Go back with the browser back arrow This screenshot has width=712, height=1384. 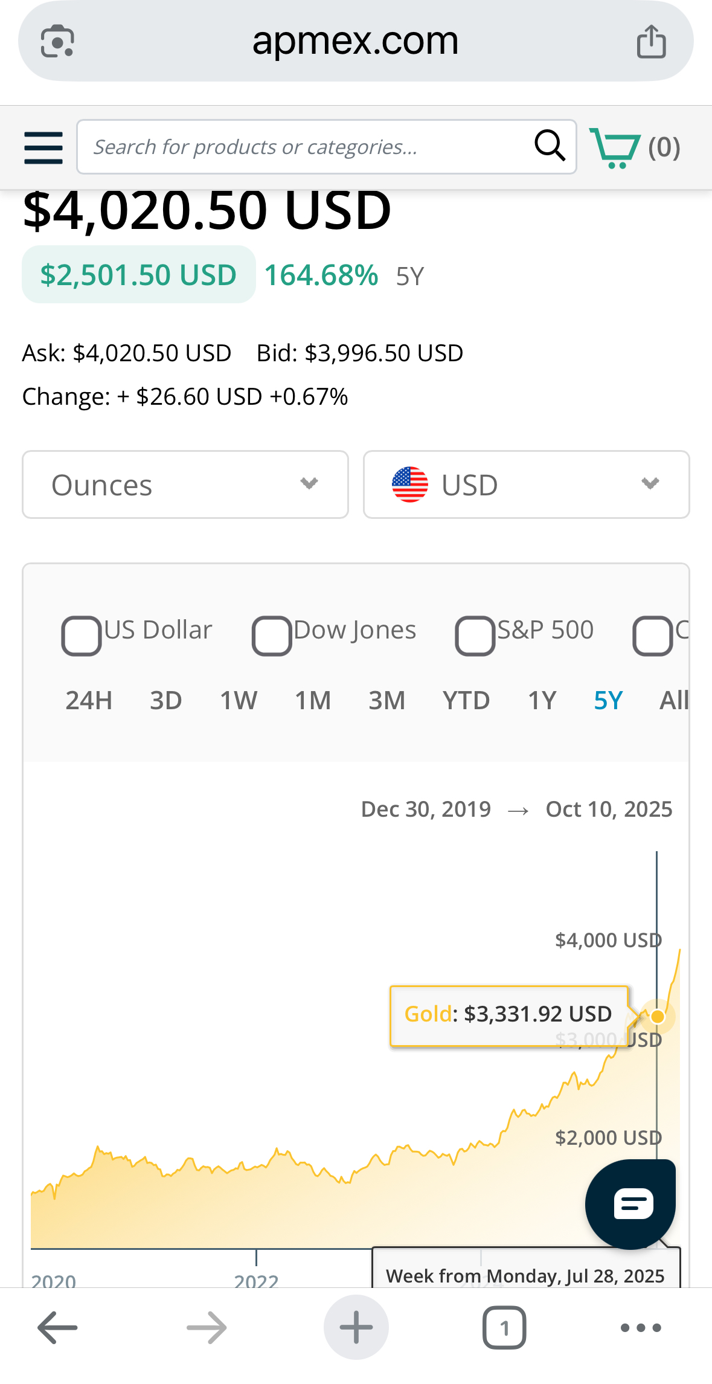pos(57,1327)
